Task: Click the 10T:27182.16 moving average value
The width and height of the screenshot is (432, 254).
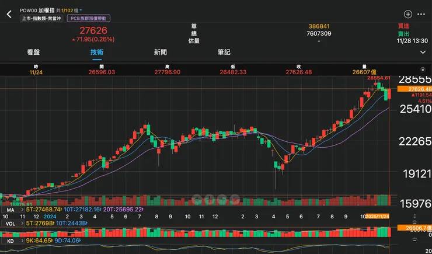Action: (x=82, y=210)
